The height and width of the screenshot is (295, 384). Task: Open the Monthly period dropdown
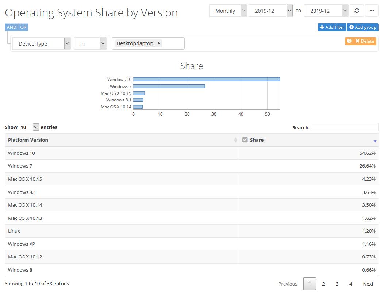(228, 11)
